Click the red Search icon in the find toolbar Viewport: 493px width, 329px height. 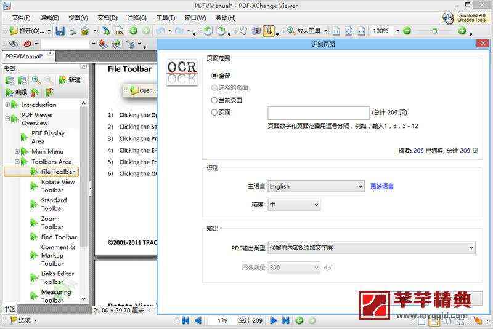point(27,44)
